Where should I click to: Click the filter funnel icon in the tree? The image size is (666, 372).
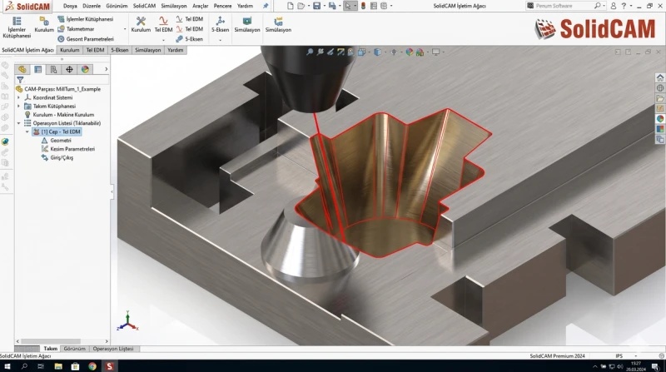(x=20, y=79)
